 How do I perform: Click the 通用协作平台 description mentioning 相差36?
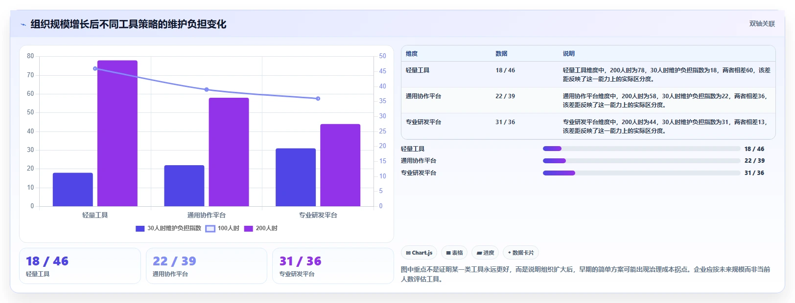pyautogui.click(x=667, y=101)
